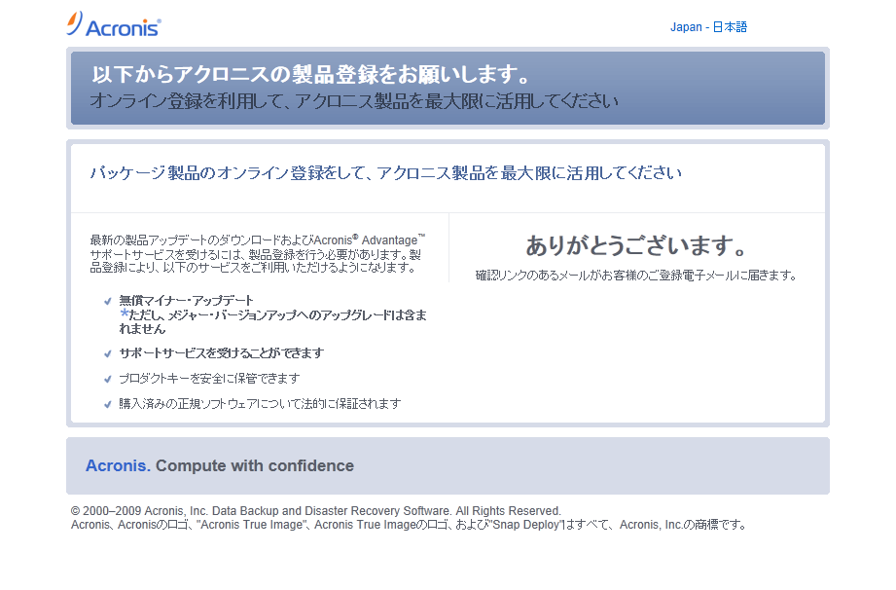Click the checkmark beside 無償マイナー・アップデート
896x590 pixels.
pyautogui.click(x=107, y=301)
